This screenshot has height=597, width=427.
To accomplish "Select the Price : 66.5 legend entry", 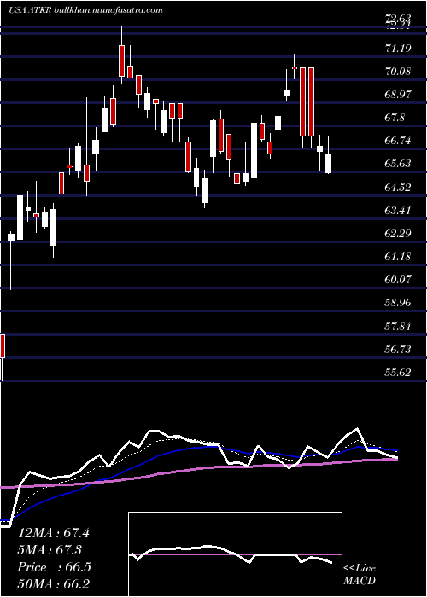I will click(54, 567).
